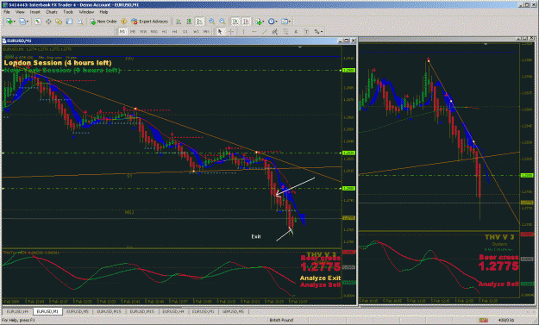Open the Data Window from the toolbar
The width and height of the screenshot is (539, 325).
(x=48, y=22)
